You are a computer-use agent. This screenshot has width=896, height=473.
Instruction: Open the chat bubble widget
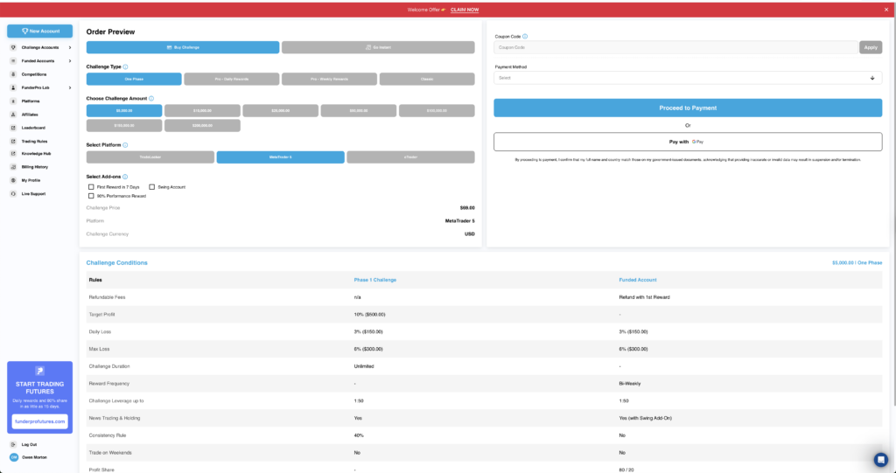point(880,459)
